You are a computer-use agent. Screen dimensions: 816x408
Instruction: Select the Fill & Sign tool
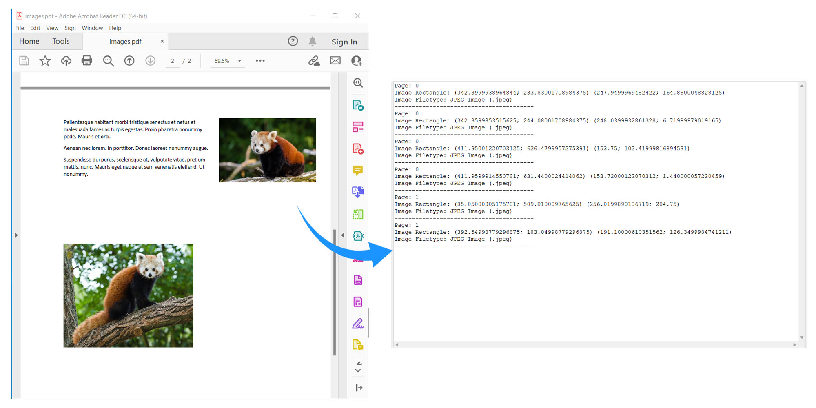358,323
